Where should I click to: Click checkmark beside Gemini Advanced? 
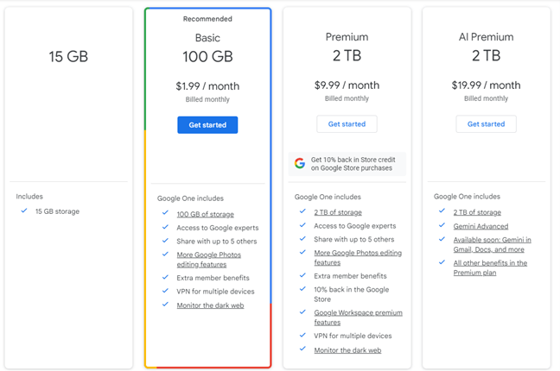(x=442, y=226)
